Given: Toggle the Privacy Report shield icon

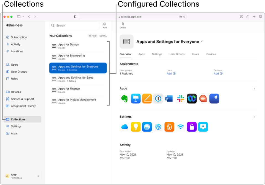Looking at the screenshot, I should (x=75, y=17).
